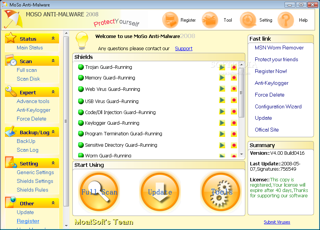This screenshot has height=230, width=320.
Task: Click sidebar scroll up arrow
Action: coord(66,33)
